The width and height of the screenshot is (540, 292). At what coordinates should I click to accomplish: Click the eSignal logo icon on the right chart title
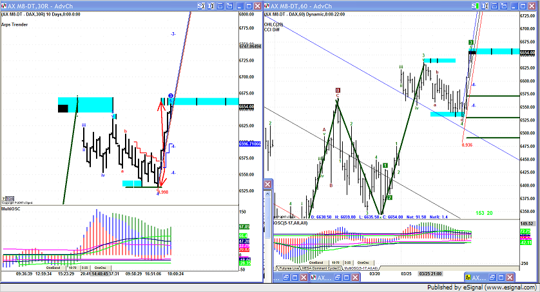[267, 5]
